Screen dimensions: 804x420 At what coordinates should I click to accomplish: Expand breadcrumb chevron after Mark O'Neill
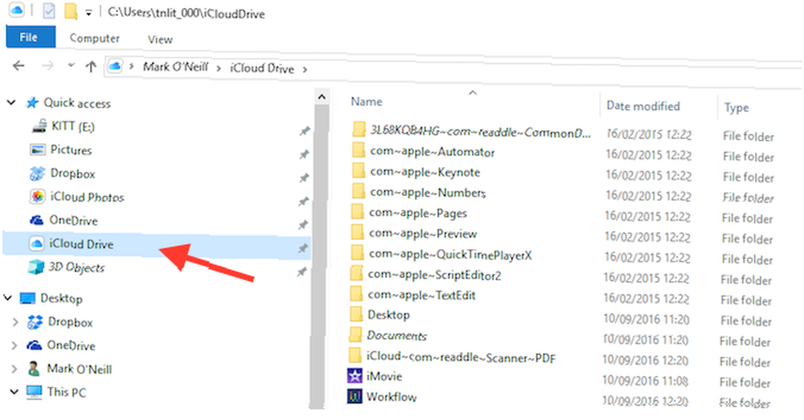(219, 68)
